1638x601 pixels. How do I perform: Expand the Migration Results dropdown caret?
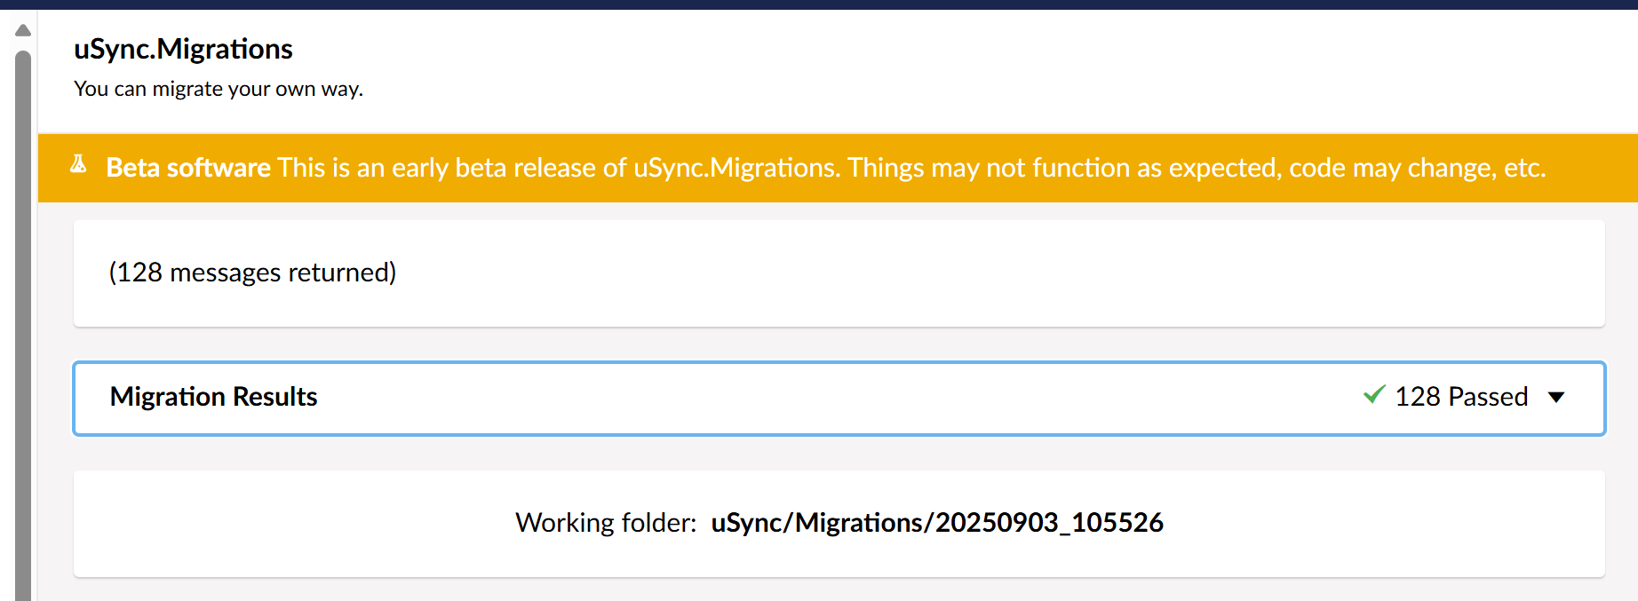click(x=1555, y=397)
